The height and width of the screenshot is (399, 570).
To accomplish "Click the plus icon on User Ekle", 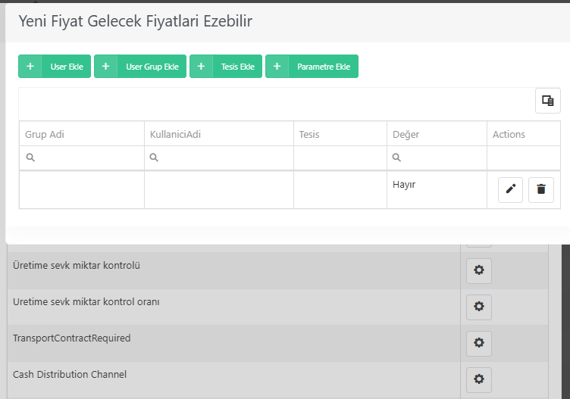I will [30, 67].
